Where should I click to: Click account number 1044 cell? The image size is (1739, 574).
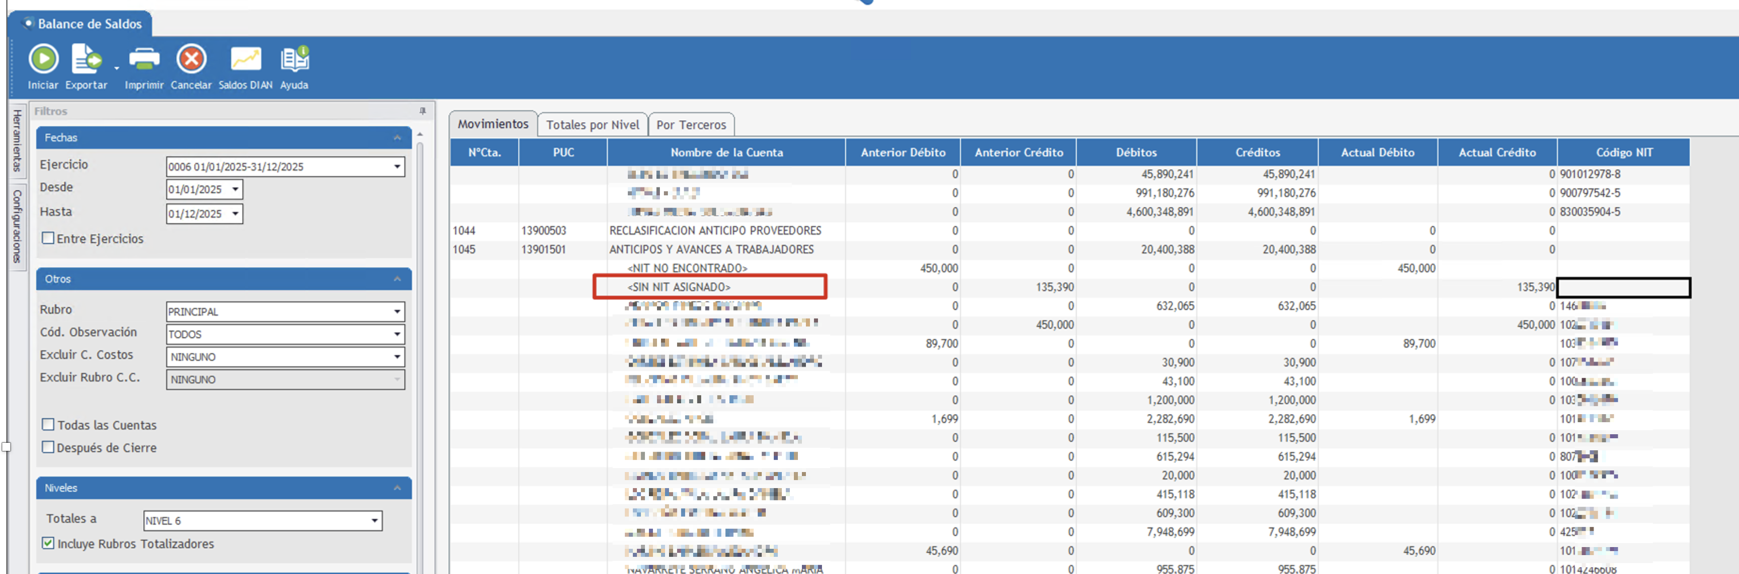click(464, 230)
